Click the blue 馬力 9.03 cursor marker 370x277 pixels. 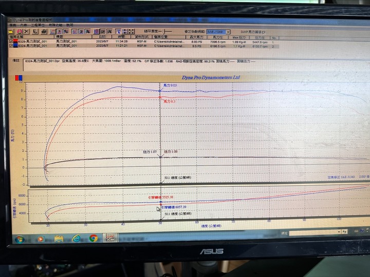pos(160,91)
